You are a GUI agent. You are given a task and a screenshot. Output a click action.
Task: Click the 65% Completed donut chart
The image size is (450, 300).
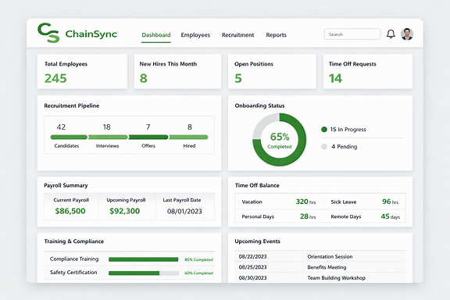pos(279,140)
